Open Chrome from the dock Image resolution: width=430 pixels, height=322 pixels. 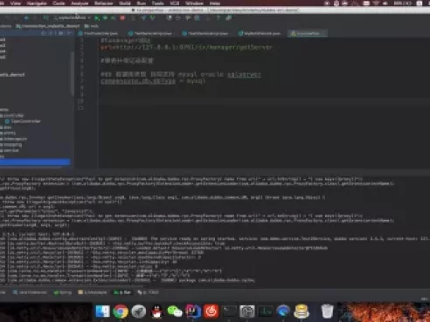121,312
